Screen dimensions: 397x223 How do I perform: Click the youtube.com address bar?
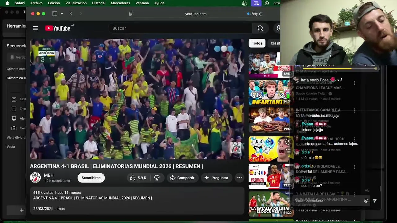[196, 14]
